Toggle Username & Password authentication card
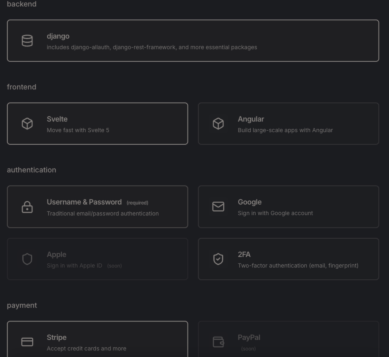389x357 pixels. coord(98,207)
